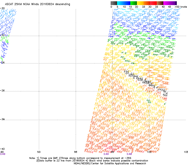This screenshot has width=188, height=165.
Task: Select the latitude label '-38'
Action: 2,119
